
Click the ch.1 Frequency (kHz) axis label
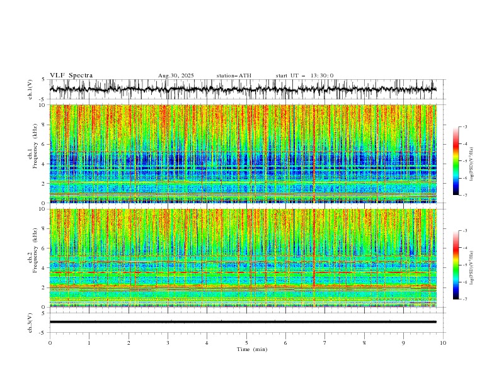[32, 153]
